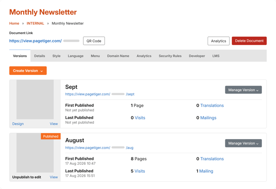Select the Analytics tab in tab bar
The image size is (276, 189).
pos(144,56)
